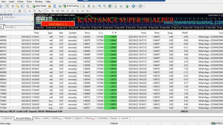Toggle the AutoTrading button

pyautogui.click(x=71, y=6)
